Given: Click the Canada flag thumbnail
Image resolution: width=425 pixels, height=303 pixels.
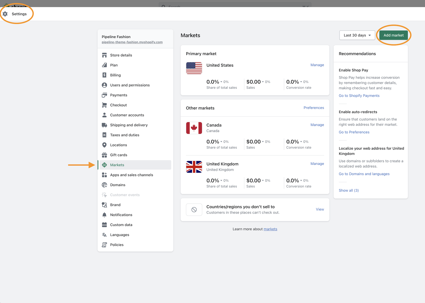Looking at the screenshot, I should [194, 128].
